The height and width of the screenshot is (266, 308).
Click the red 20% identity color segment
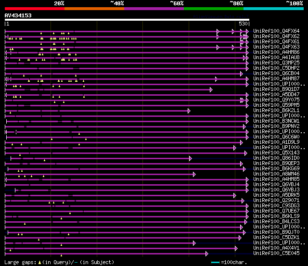(35, 9)
